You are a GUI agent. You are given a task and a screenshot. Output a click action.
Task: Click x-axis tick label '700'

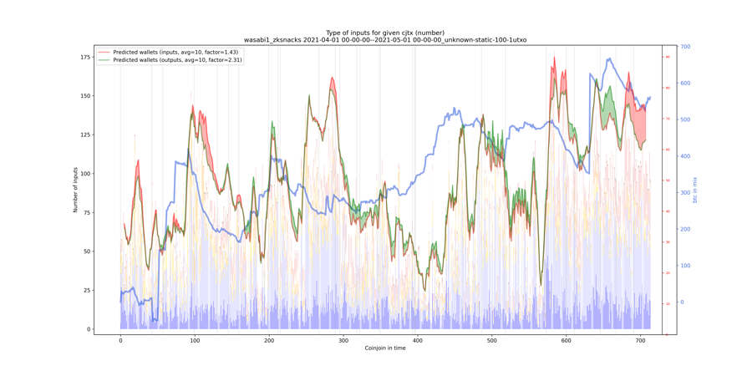[641, 339]
